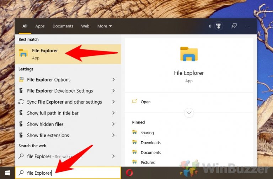Open the Documents pinned folder

[151, 153]
